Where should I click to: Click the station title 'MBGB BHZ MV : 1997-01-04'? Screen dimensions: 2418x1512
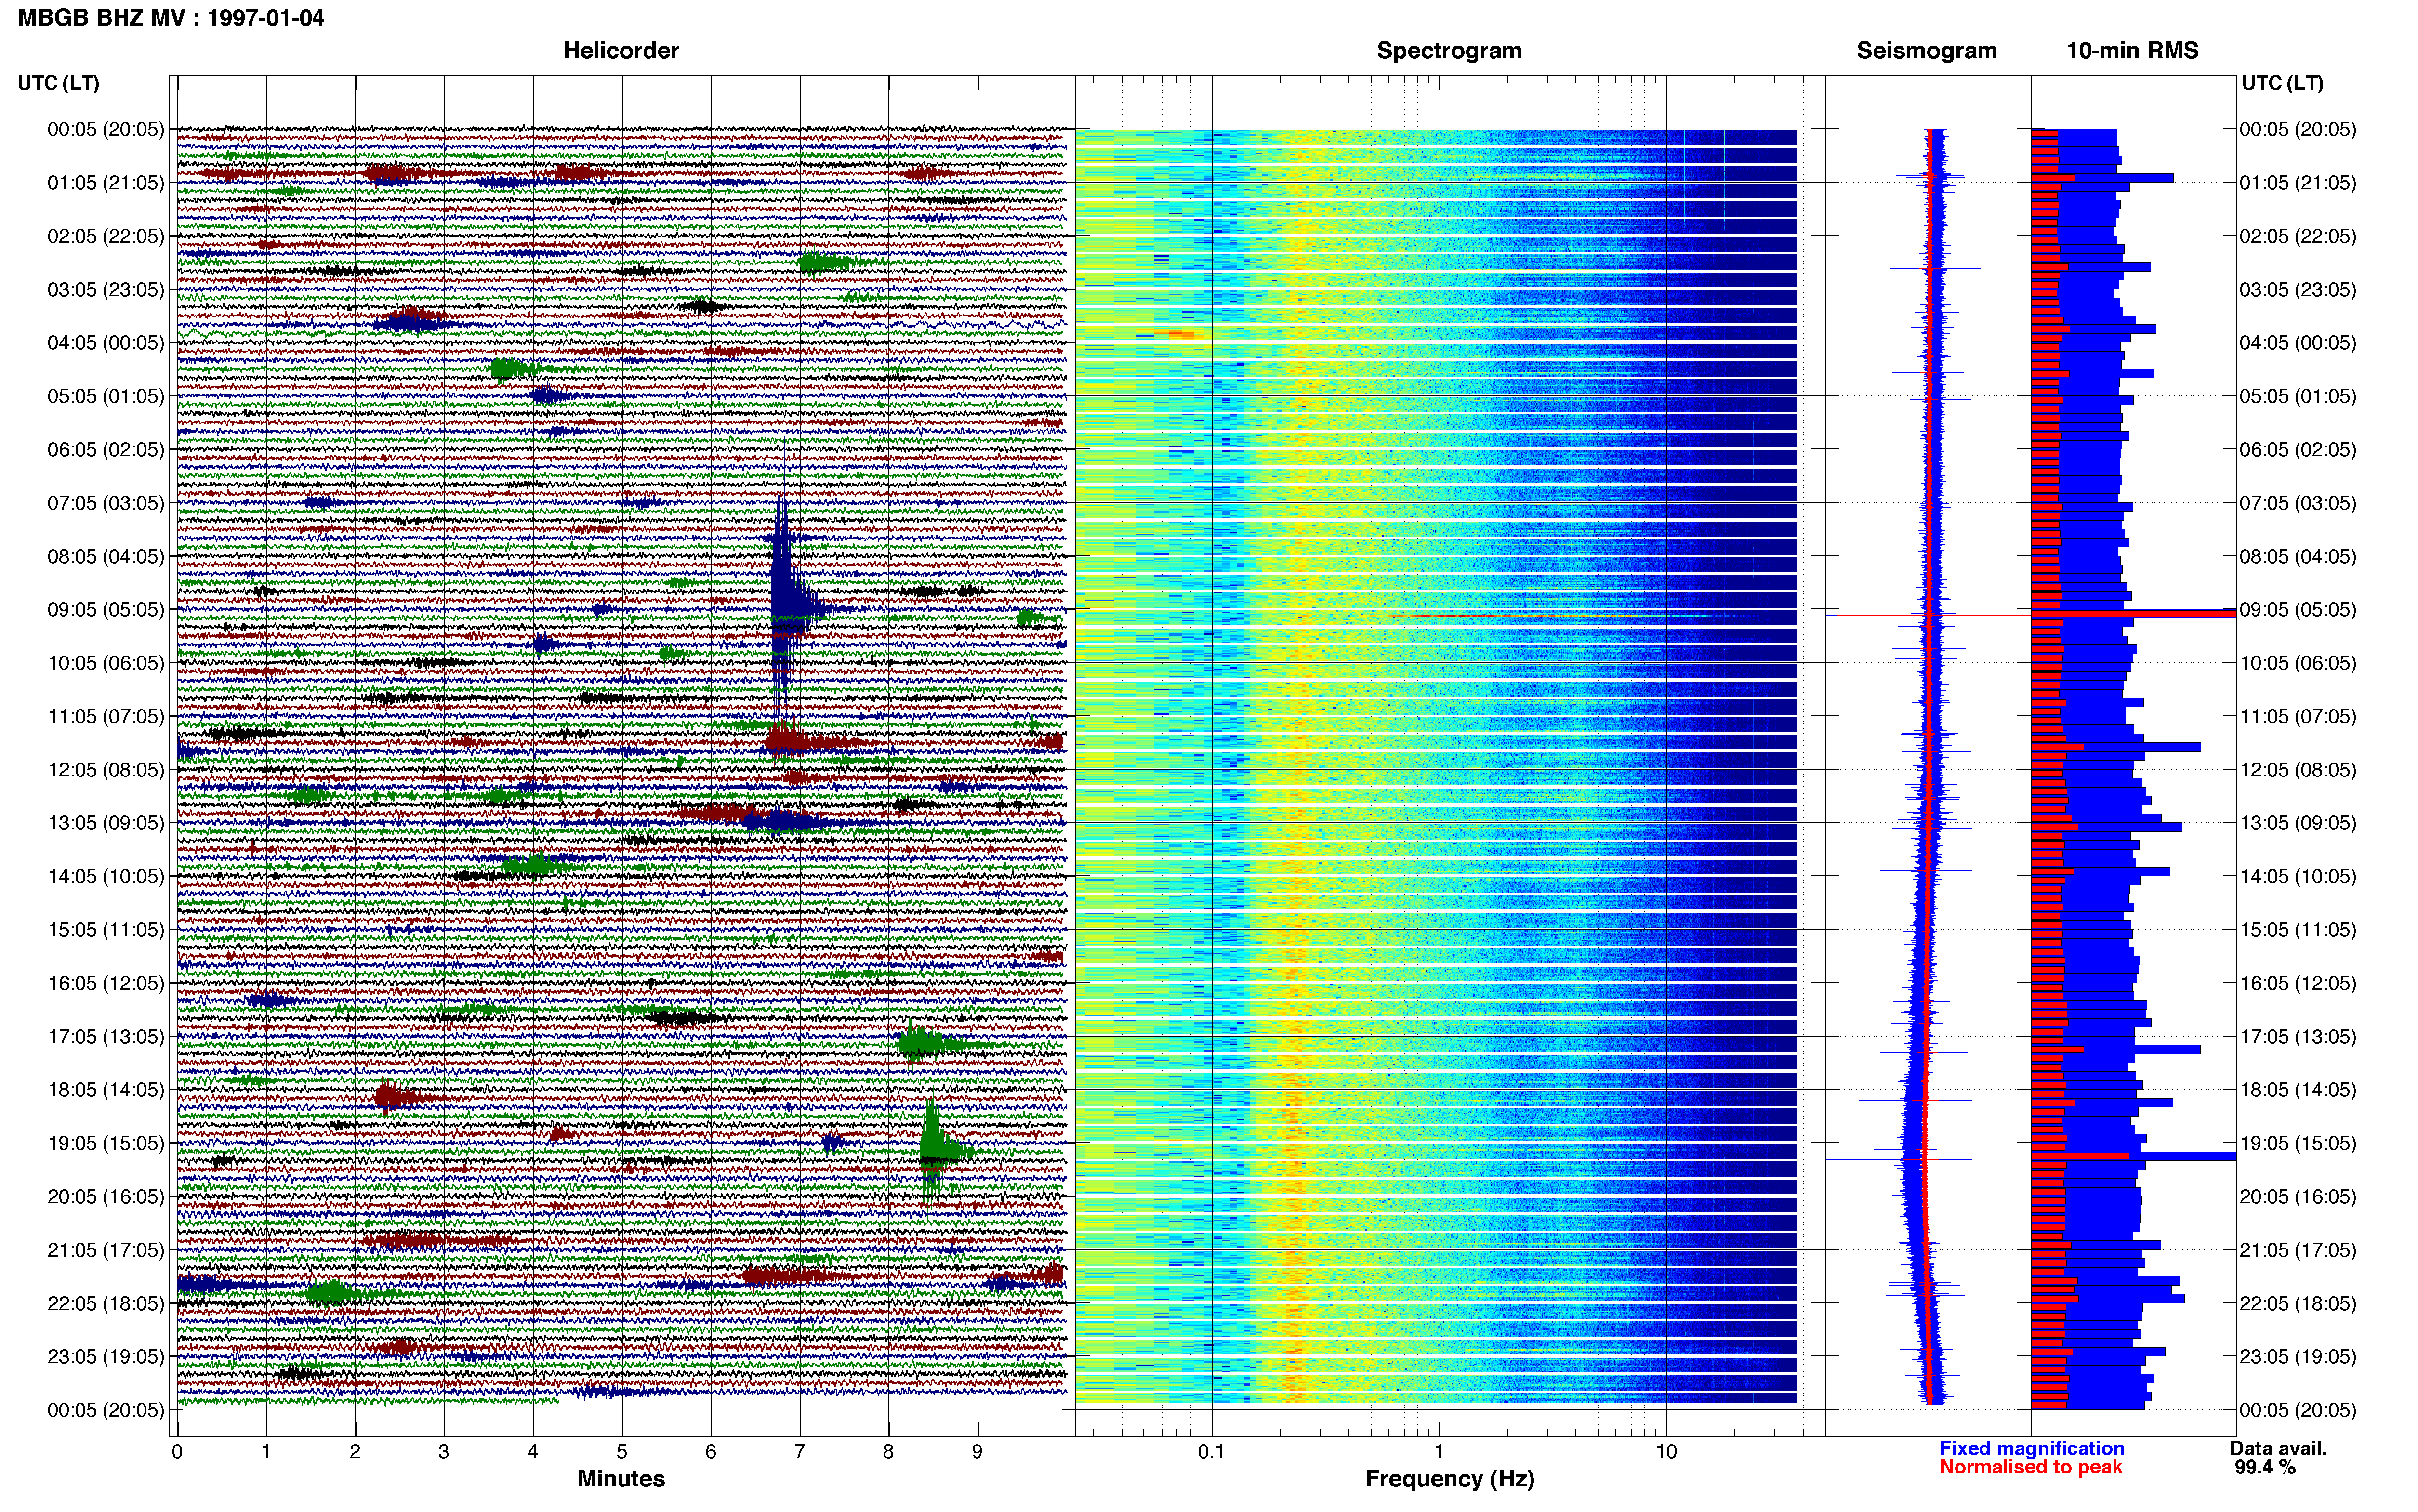click(171, 18)
